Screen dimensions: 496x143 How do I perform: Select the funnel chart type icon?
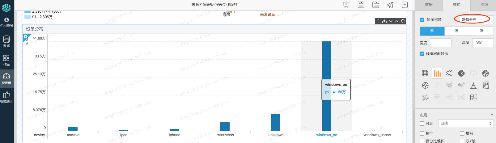(x=437, y=97)
